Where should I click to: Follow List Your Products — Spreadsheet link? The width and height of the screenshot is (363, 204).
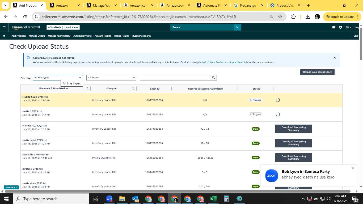[x=224, y=62]
